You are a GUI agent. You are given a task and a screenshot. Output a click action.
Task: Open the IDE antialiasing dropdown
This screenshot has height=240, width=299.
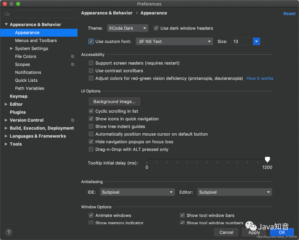coord(137,192)
